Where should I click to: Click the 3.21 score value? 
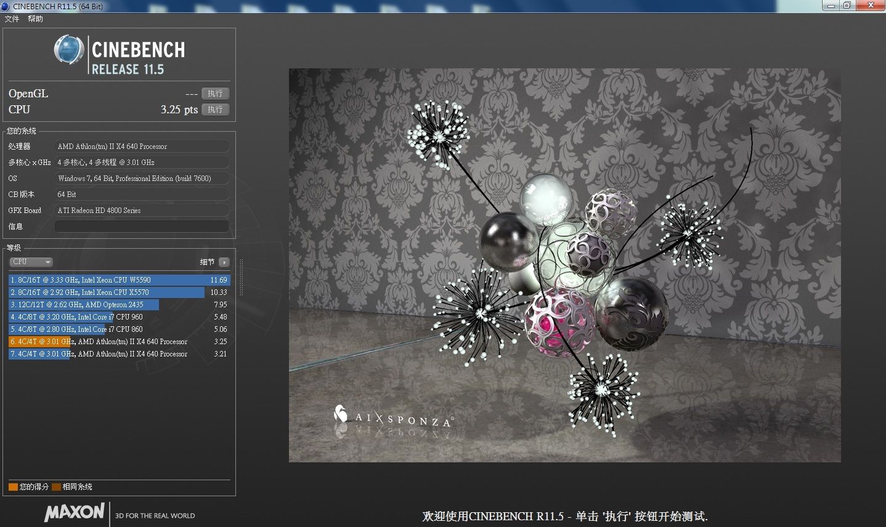click(221, 354)
